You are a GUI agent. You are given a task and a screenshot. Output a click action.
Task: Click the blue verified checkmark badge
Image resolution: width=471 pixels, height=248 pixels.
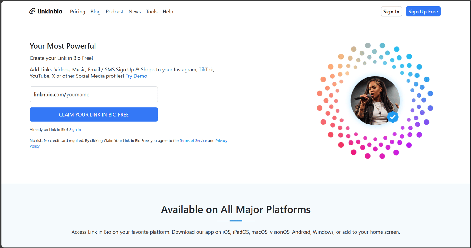[392, 117]
